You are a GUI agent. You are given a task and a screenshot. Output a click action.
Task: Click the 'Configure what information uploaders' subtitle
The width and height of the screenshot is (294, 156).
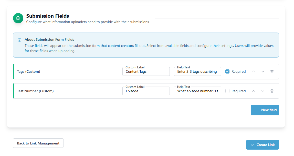pyautogui.click(x=88, y=22)
